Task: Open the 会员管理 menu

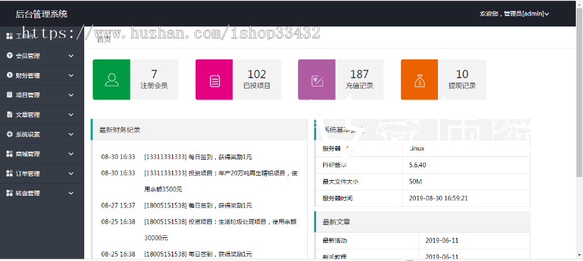Action: point(42,56)
